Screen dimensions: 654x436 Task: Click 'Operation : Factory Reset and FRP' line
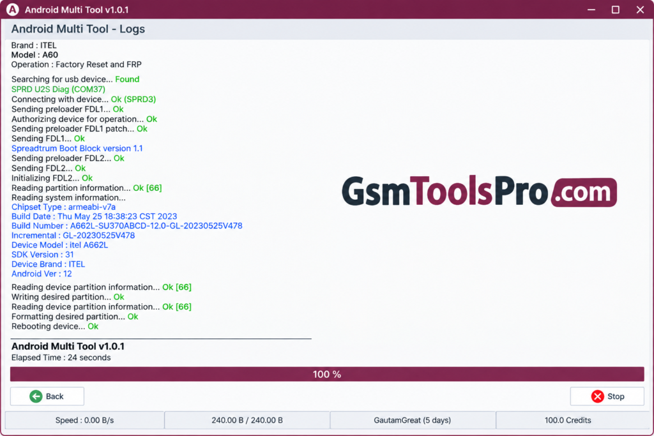point(77,64)
